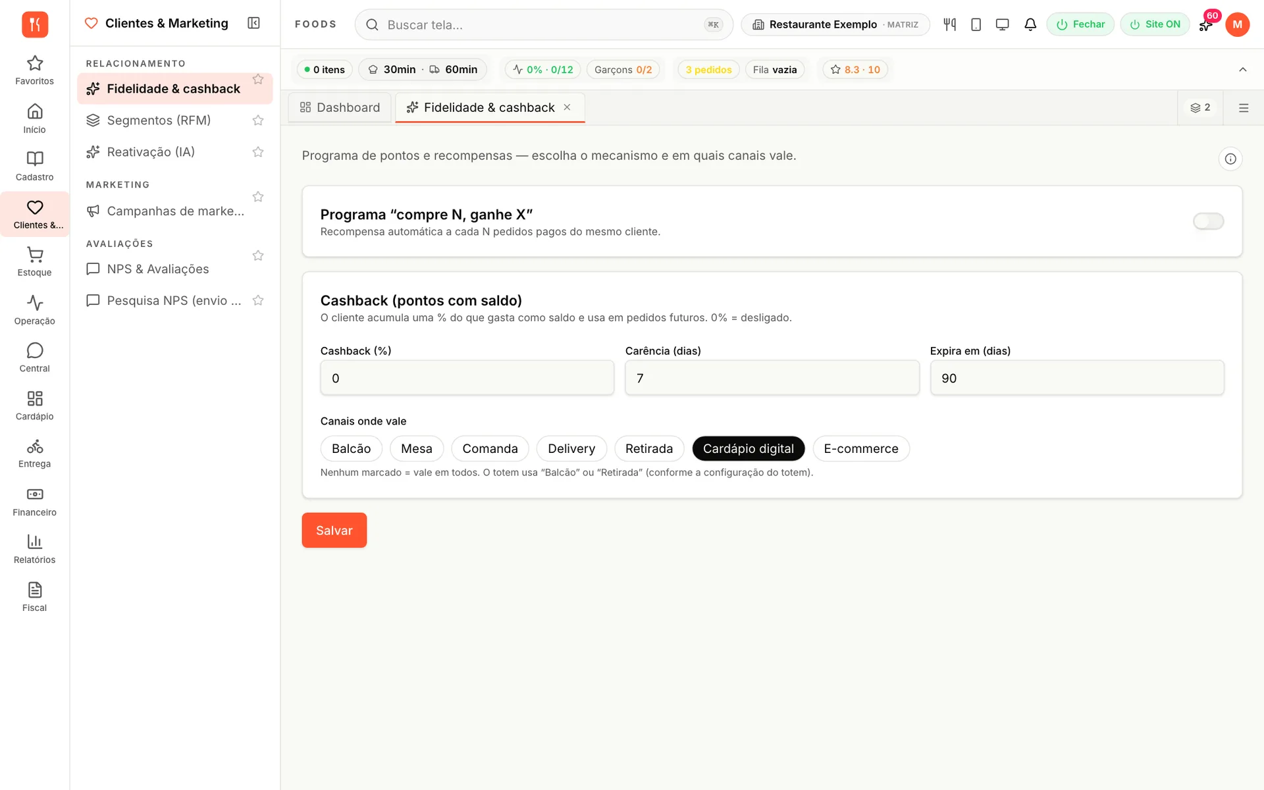The width and height of the screenshot is (1264, 790).
Task: Deselect the Cardápio digital channel chip
Action: point(749,448)
